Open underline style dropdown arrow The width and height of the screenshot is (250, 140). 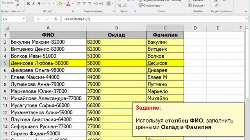[43, 3]
